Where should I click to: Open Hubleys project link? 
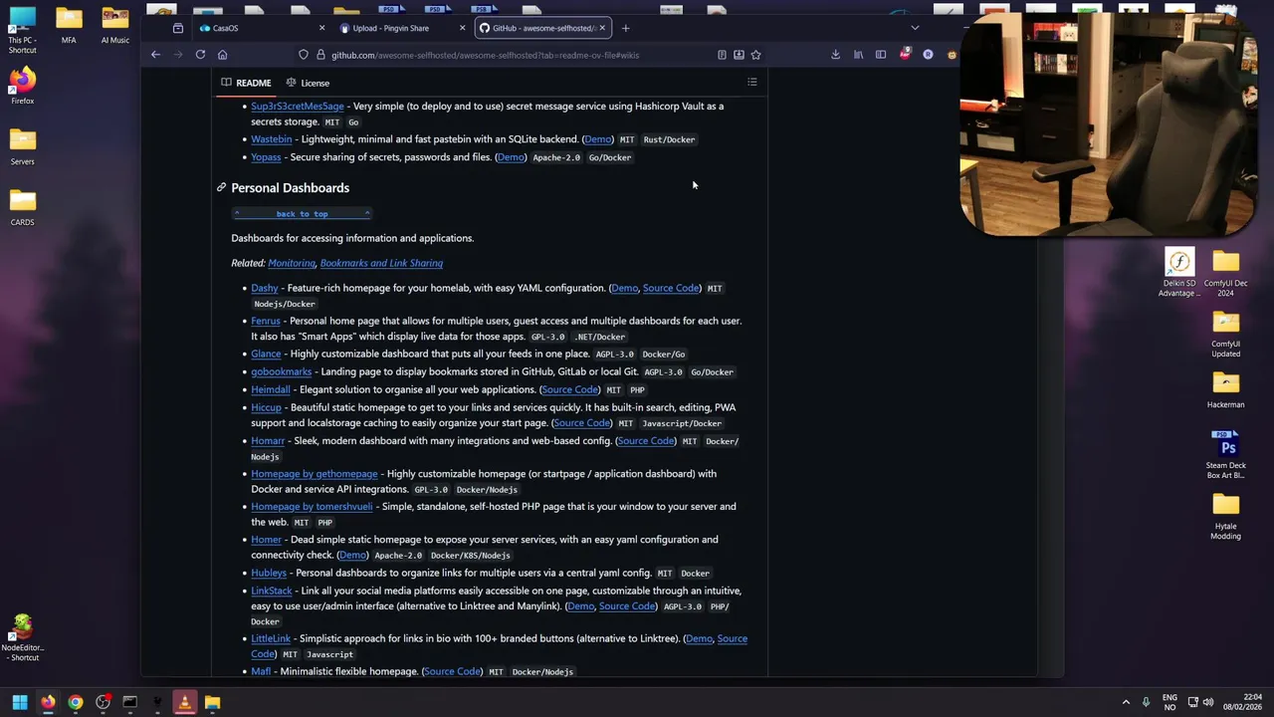(269, 573)
